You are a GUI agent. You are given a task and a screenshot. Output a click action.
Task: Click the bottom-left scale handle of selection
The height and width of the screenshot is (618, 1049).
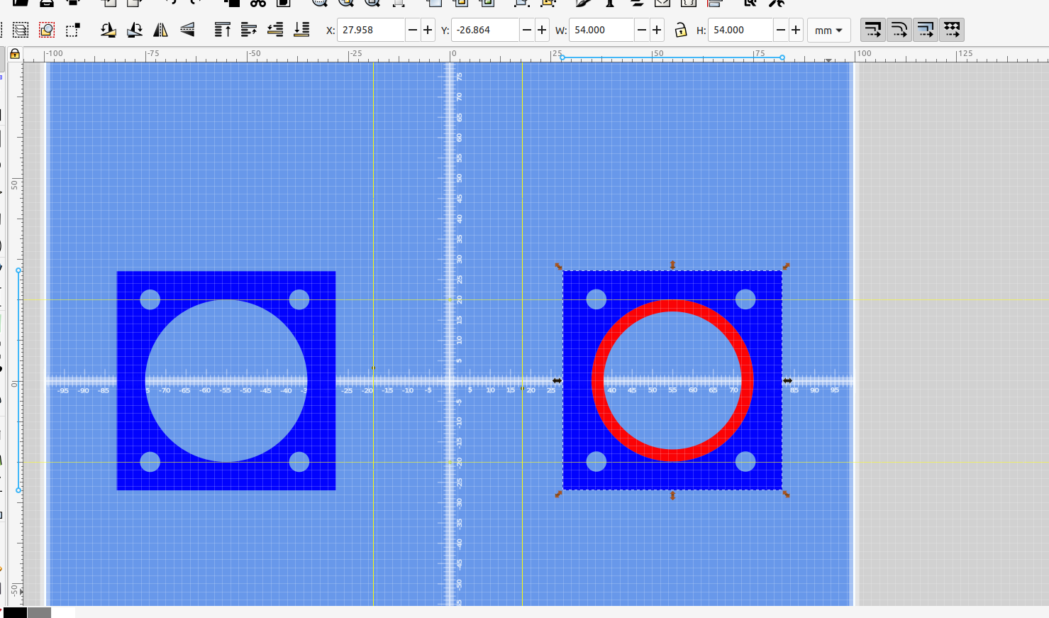tap(558, 494)
